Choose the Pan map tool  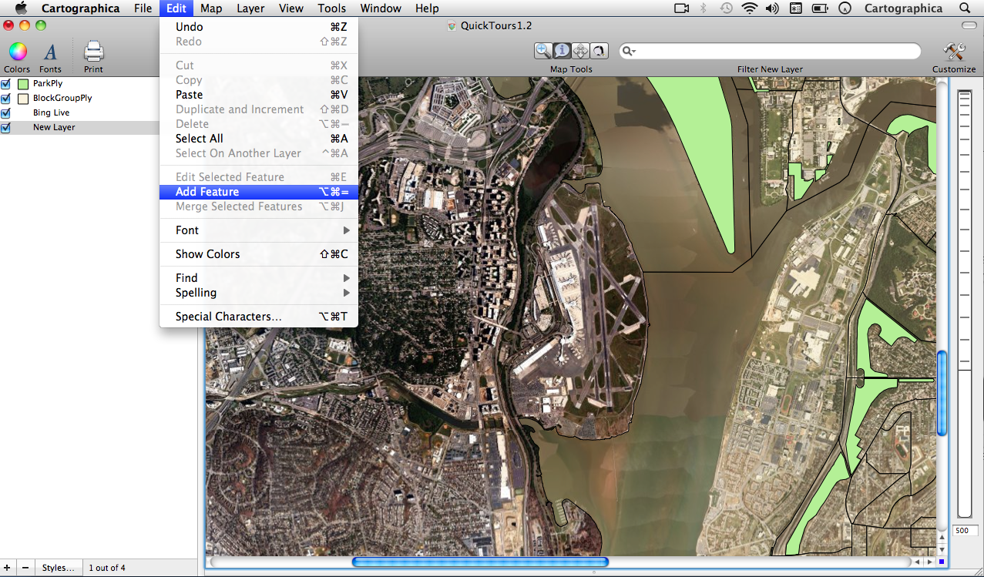(x=581, y=51)
